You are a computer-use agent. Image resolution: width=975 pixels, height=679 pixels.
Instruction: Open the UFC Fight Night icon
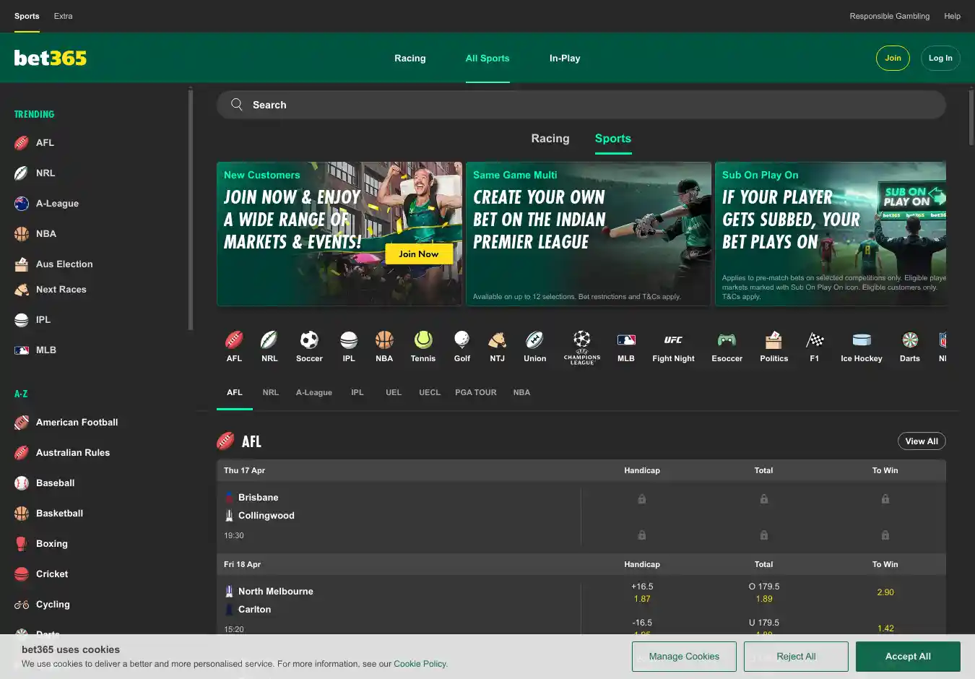(x=673, y=340)
